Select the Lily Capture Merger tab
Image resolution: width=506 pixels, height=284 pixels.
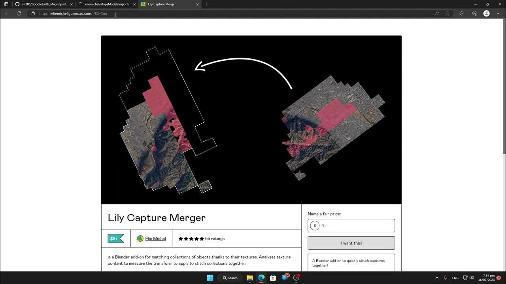coord(170,4)
